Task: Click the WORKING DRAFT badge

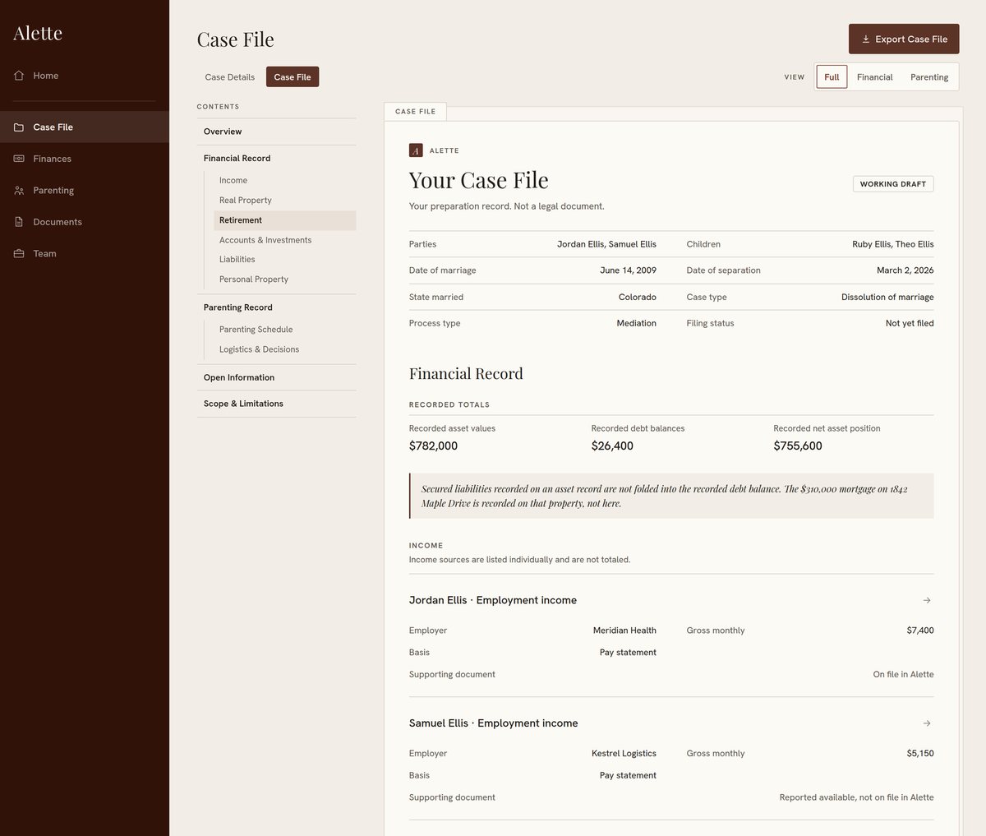Action: (x=893, y=184)
